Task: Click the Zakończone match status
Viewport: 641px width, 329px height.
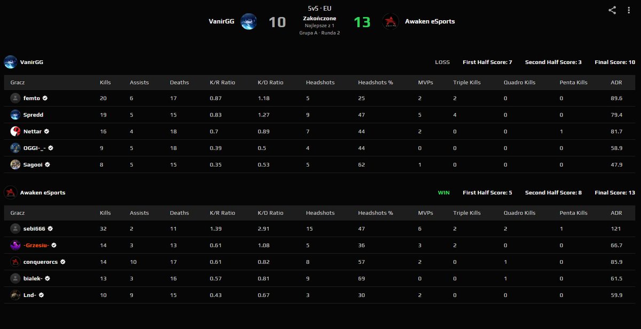Action: 319,18
